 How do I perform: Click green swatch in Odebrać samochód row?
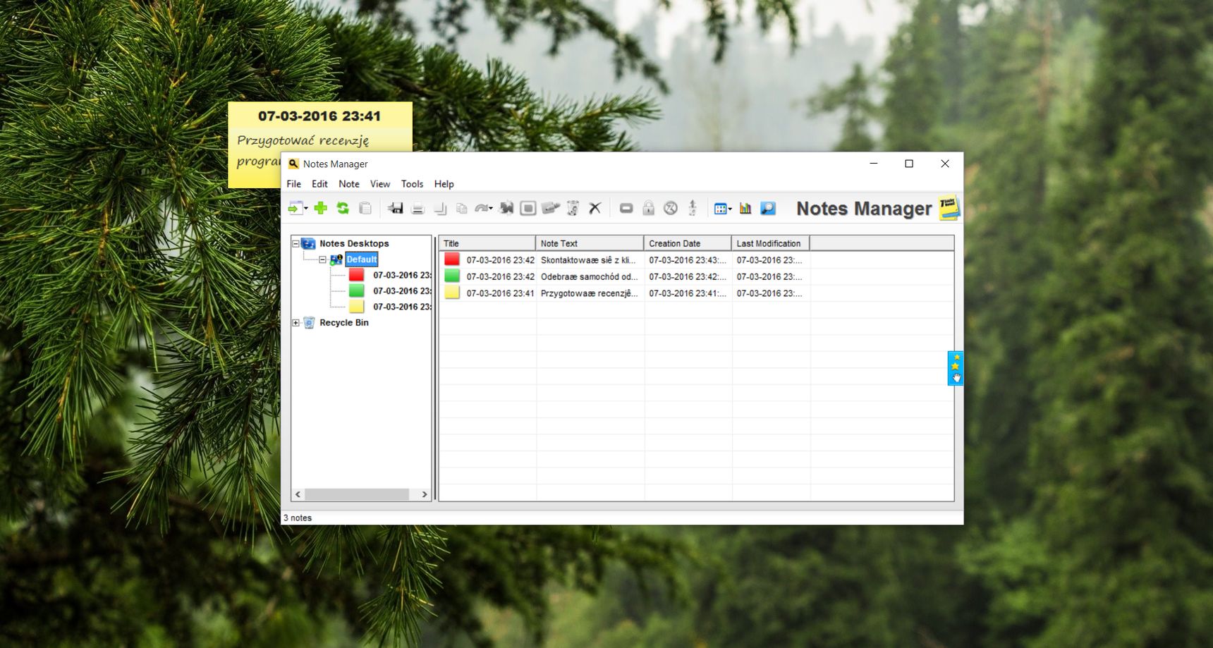point(452,276)
